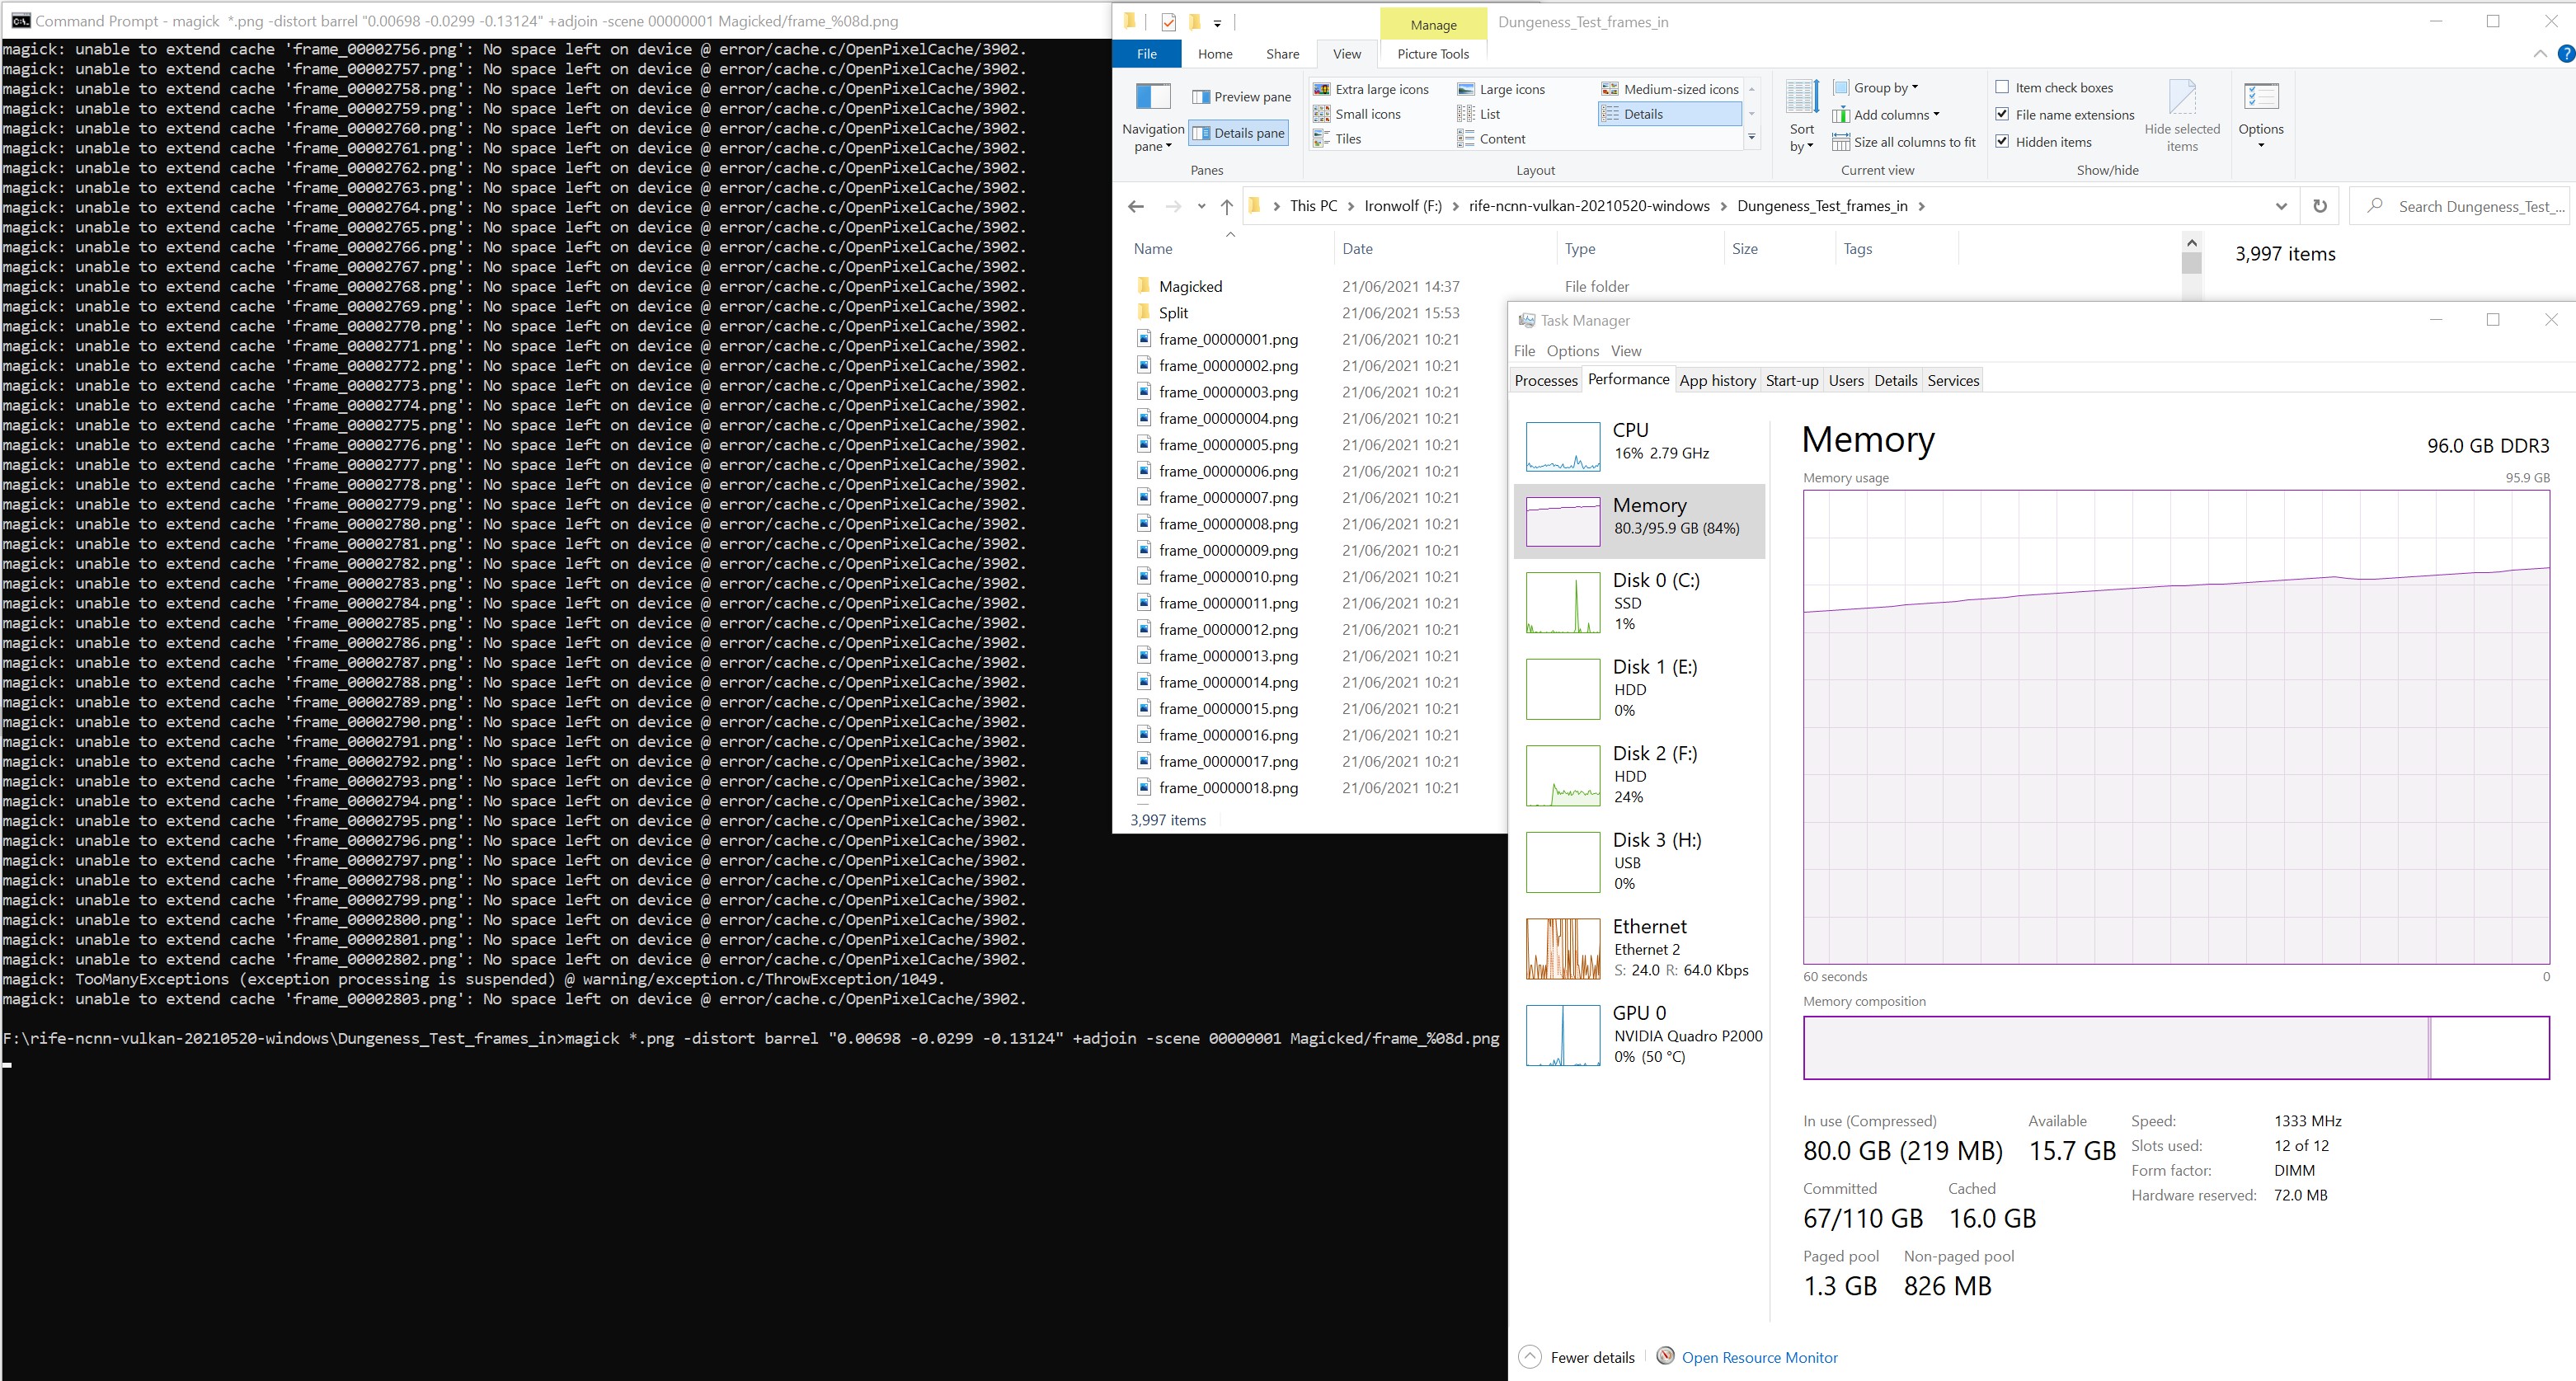
Task: Select the Magicked folder
Action: pos(1190,287)
